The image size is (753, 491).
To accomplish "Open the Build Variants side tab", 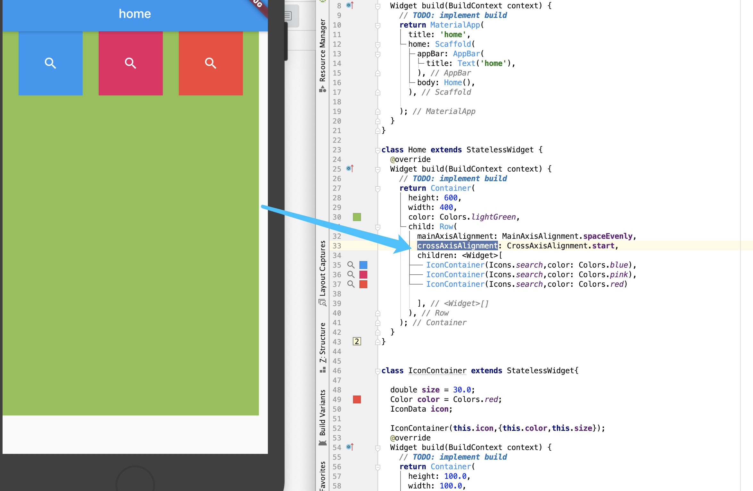I will [323, 416].
